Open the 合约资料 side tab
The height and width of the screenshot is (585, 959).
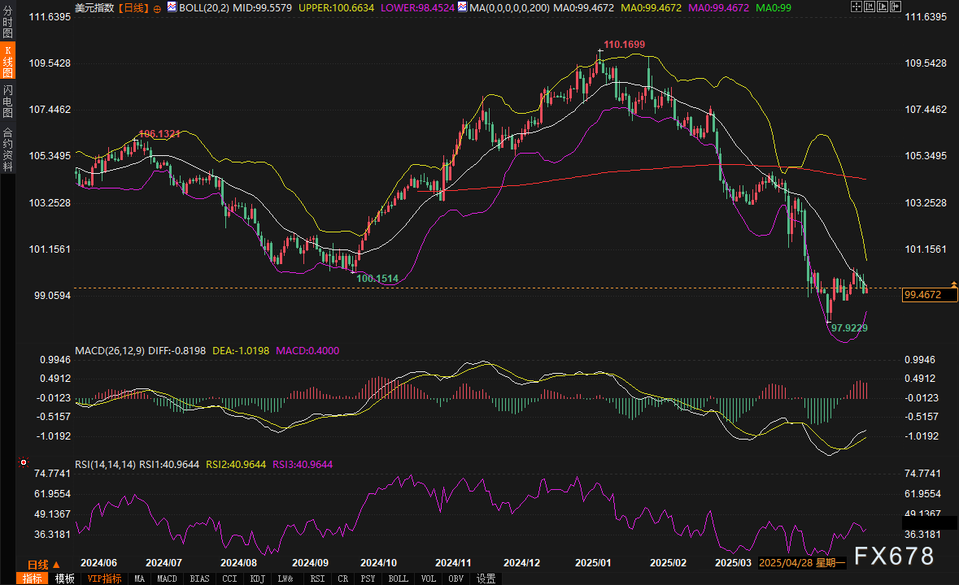tap(7, 149)
